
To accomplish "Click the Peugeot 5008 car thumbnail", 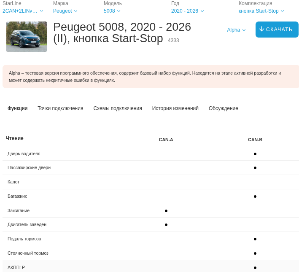I will (x=27, y=37).
